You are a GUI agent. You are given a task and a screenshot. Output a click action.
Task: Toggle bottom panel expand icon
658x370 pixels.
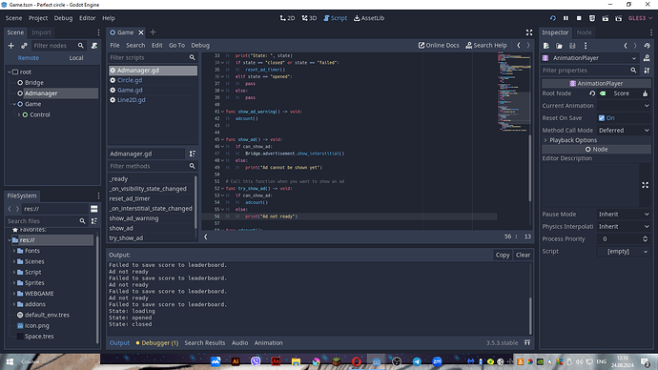pos(527,342)
